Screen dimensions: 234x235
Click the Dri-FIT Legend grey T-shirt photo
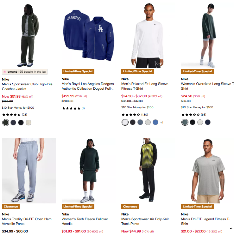[207, 171]
